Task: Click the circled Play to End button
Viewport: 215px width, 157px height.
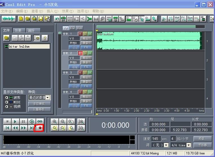Action: (32, 121)
